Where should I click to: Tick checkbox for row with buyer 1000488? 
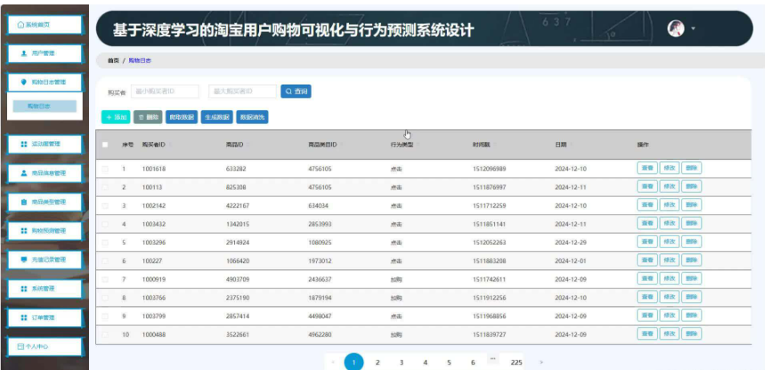pyautogui.click(x=105, y=335)
